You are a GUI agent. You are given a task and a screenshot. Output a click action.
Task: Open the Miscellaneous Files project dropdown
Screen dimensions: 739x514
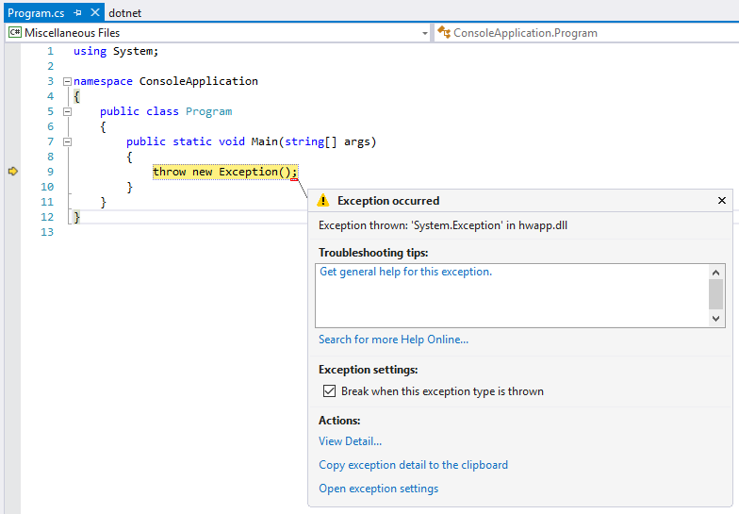424,33
